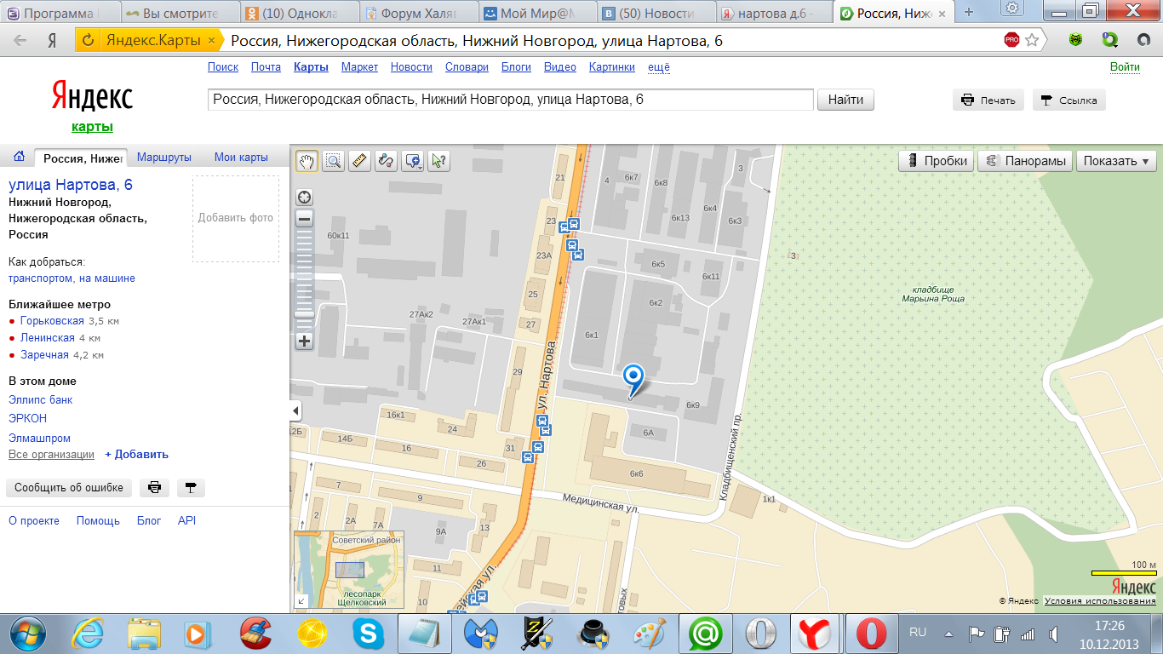Select the what's-here info cursor tool
Image resolution: width=1163 pixels, height=654 pixels.
(438, 160)
